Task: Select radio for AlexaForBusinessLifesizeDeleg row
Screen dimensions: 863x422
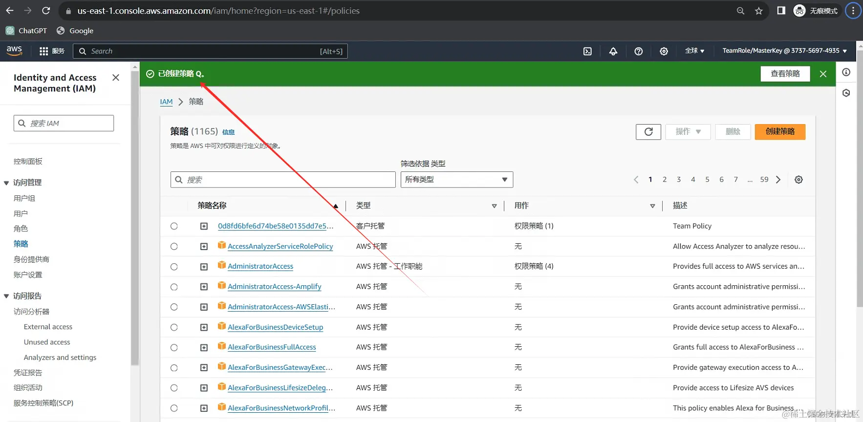Action: pos(174,388)
